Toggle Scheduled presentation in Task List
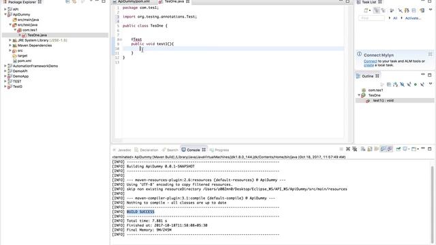 pos(384,11)
